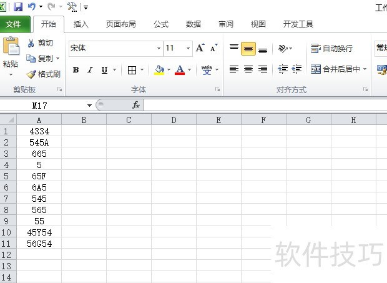Apply yellow fill color with paint bucket
This screenshot has width=387, height=283.
pyautogui.click(x=159, y=70)
